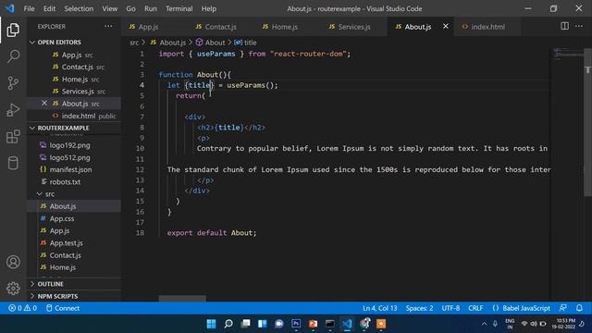Open manifest.json in explorer
The width and height of the screenshot is (592, 333).
[74, 169]
